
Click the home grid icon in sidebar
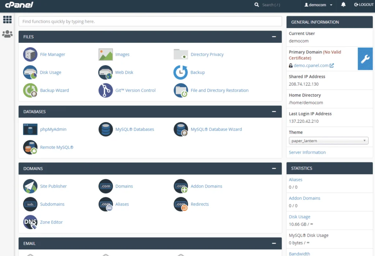click(7, 19)
